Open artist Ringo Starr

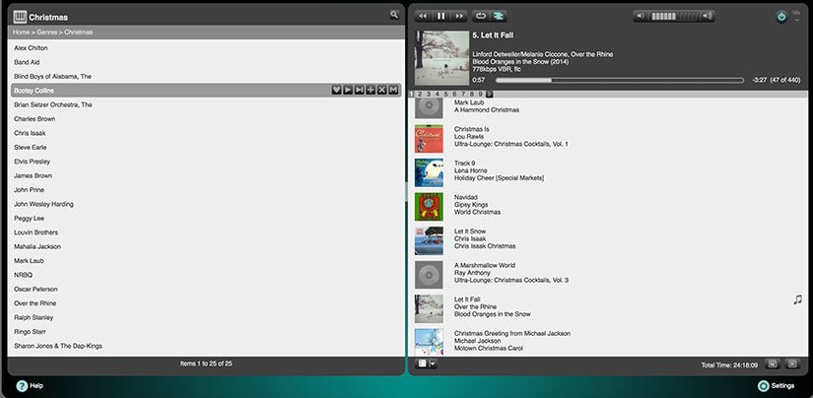(31, 332)
